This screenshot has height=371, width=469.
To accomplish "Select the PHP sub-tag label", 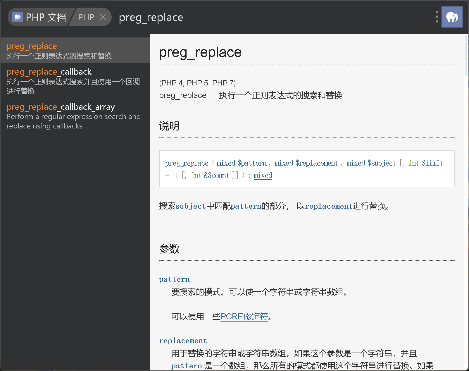I will click(86, 17).
